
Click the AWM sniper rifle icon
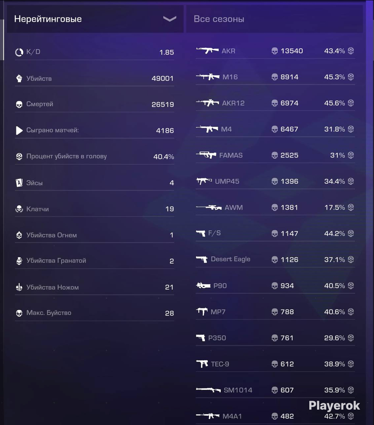(209, 207)
